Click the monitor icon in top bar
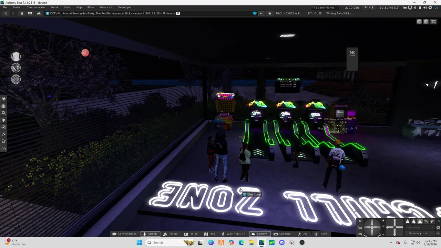Viewport: 441px width, 248px height. [410, 8]
